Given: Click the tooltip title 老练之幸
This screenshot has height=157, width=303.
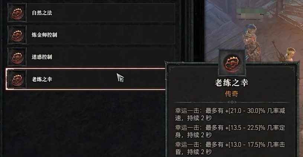Looking at the screenshot, I should tap(232, 83).
